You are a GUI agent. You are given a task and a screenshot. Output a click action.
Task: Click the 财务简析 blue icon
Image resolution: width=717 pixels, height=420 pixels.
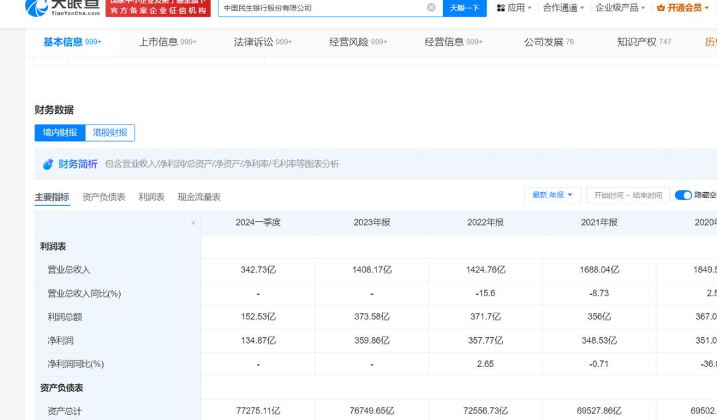point(48,164)
